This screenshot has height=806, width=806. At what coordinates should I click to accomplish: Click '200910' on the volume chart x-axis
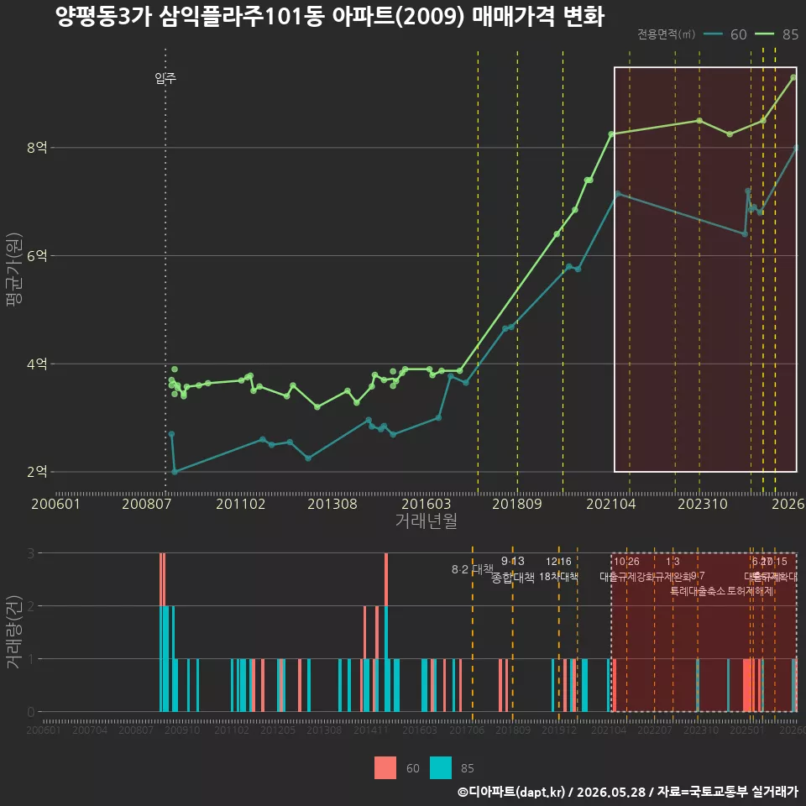coord(182,730)
